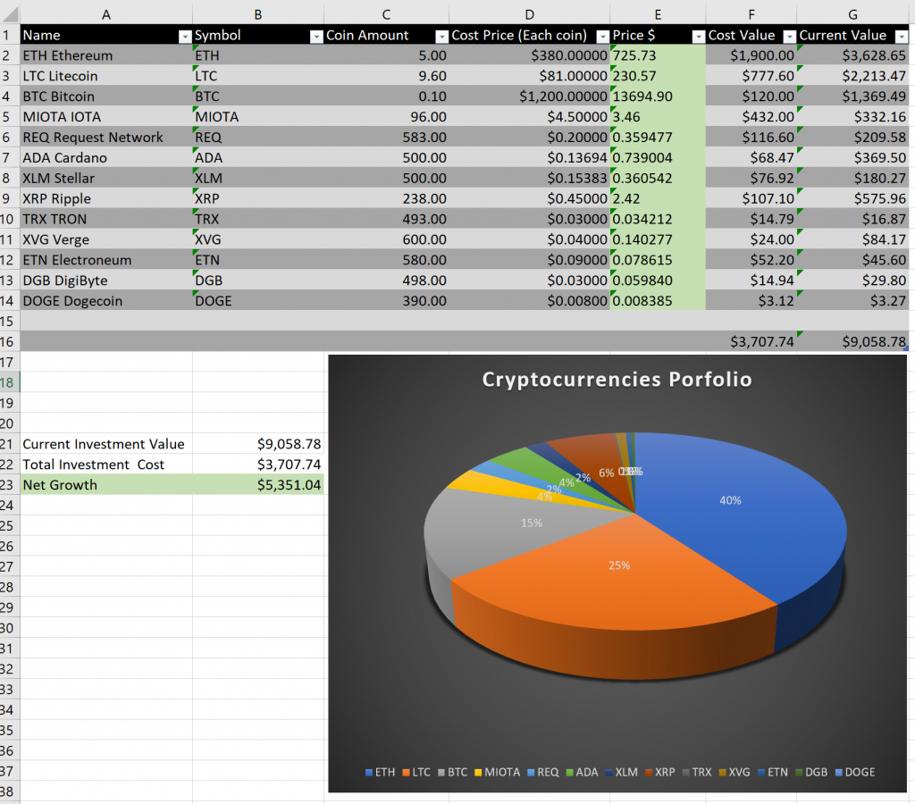Select total value cell $9,058.78 in row 16
Screen dimensions: 915x804
tap(852, 341)
